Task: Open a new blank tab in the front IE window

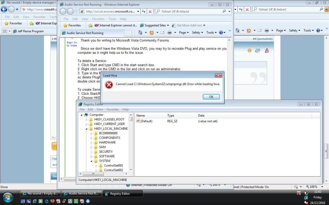Action: coord(128,33)
